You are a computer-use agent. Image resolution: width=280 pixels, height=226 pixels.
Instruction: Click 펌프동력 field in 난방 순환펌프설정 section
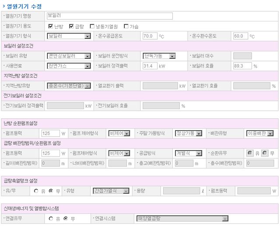[50, 133]
